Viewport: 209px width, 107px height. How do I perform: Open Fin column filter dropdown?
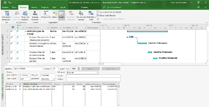tap(85, 28)
